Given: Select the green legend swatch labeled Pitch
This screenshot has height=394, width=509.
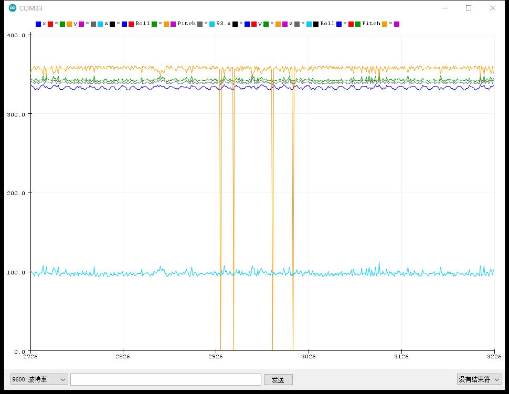Looking at the screenshot, I should click(x=358, y=24).
